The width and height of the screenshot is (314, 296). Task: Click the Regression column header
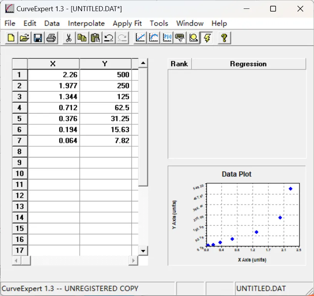pos(248,64)
